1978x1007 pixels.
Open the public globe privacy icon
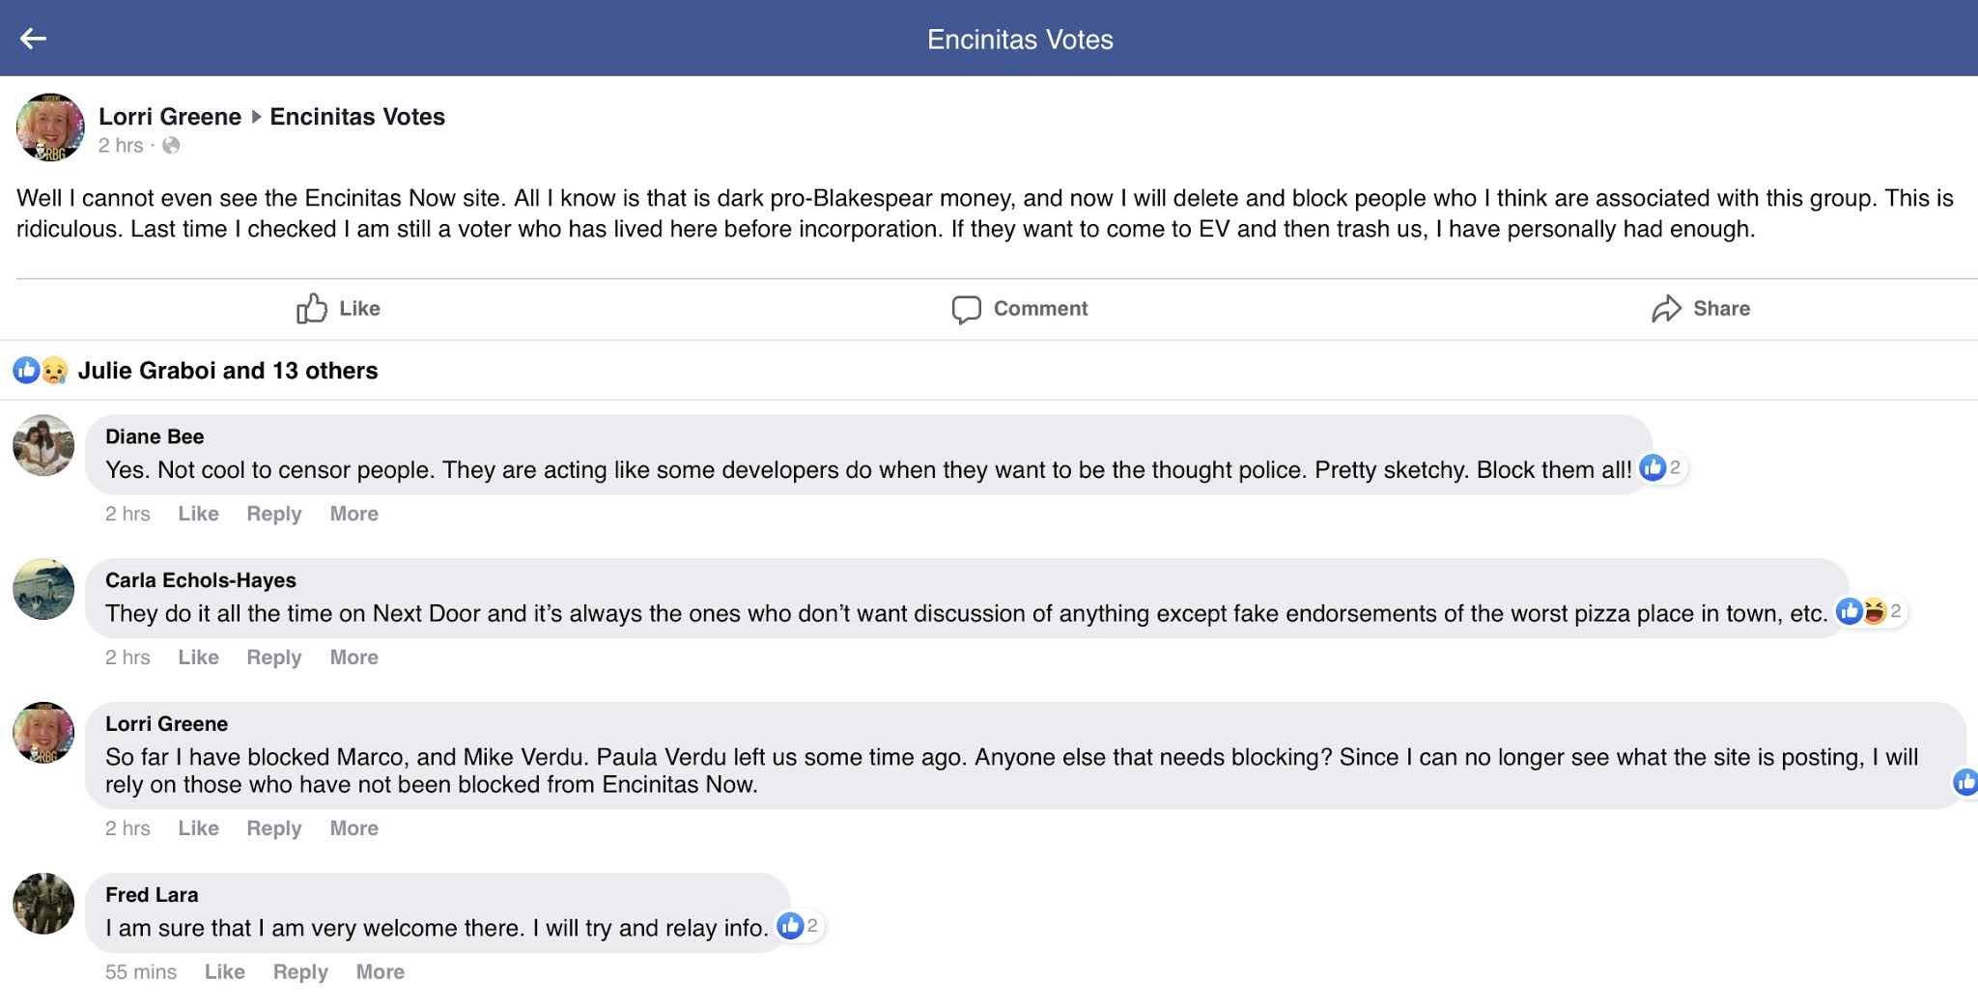pos(171,146)
